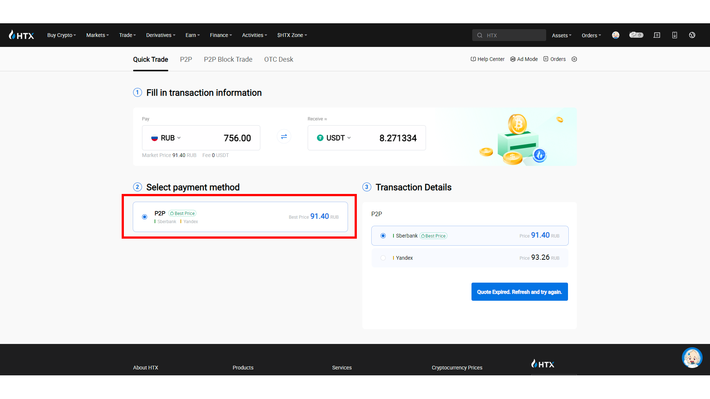Image resolution: width=710 pixels, height=399 pixels.
Task: Expand Trade menu
Action: click(x=128, y=35)
